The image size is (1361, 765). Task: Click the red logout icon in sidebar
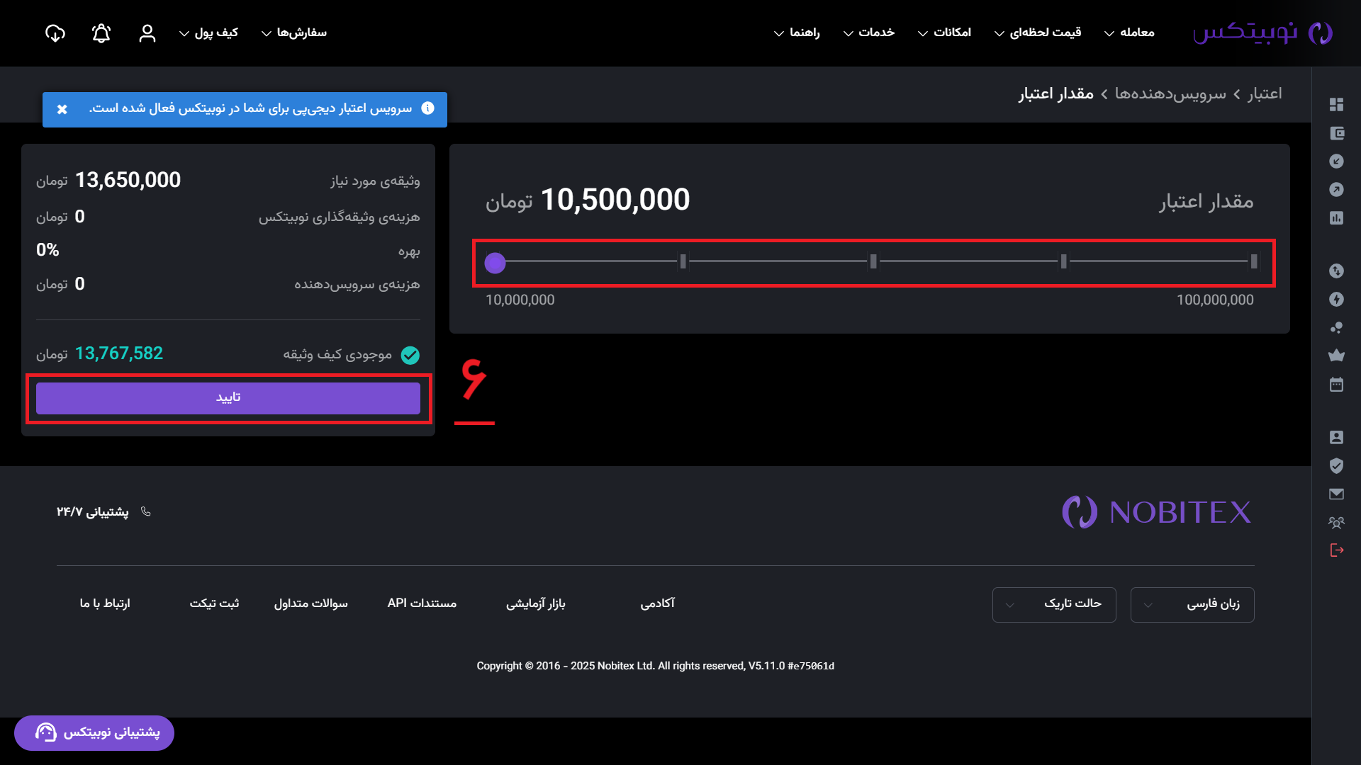point(1336,550)
